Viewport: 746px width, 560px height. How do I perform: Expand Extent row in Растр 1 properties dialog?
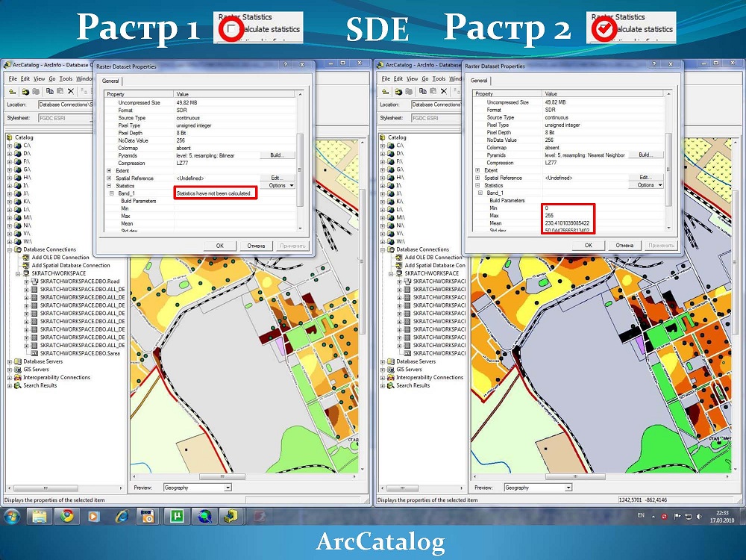tap(109, 170)
